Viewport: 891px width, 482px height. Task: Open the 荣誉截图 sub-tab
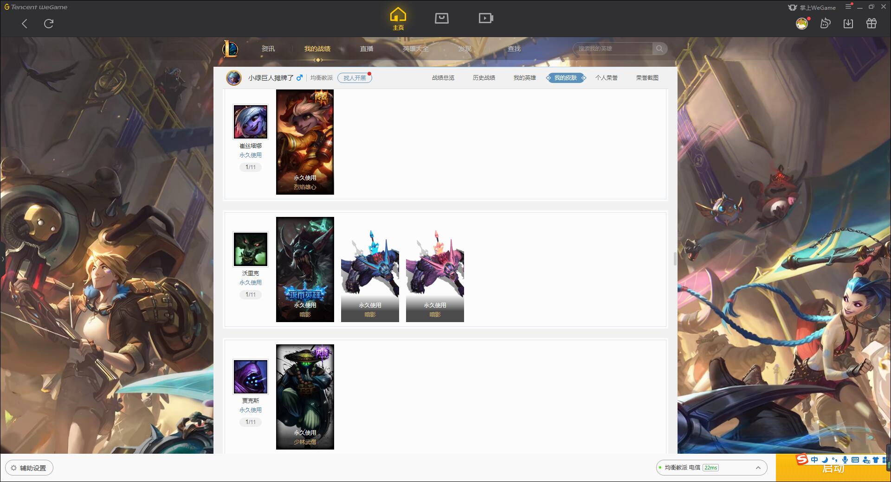click(x=647, y=78)
